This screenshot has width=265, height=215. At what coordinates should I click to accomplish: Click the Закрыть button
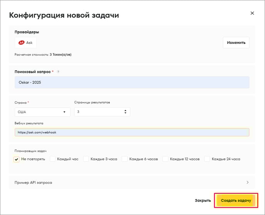203,200
